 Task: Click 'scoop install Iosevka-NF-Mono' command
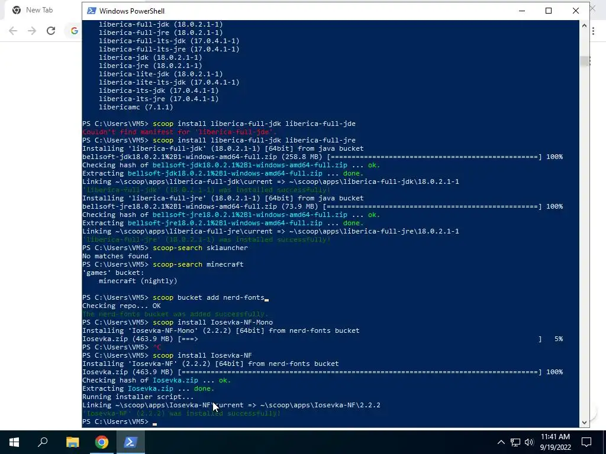[212, 322]
